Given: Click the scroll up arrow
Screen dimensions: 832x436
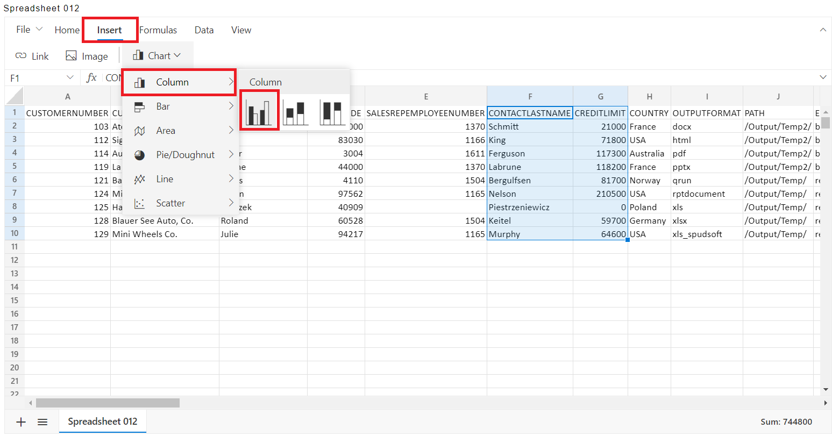Looking at the screenshot, I should (826, 112).
